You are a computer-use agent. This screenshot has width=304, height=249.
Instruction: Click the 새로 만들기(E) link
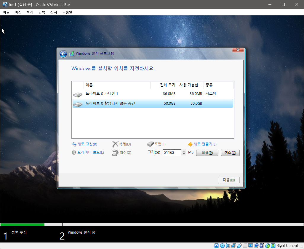pyautogui.click(x=205, y=144)
